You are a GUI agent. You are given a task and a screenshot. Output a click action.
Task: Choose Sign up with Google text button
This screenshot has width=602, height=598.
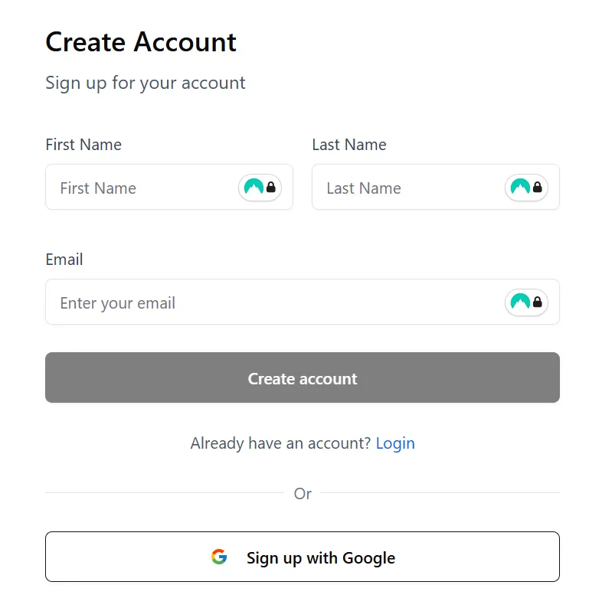pyautogui.click(x=320, y=557)
